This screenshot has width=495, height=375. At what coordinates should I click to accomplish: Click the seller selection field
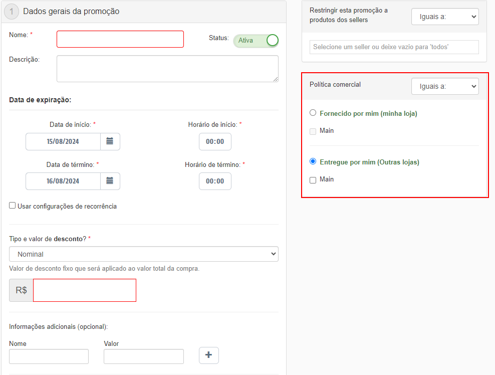[394, 47]
